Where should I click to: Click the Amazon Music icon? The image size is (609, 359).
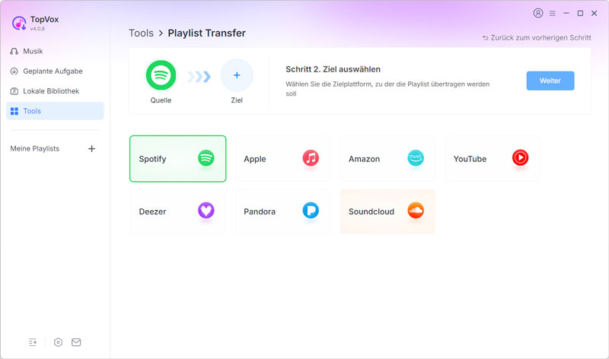pyautogui.click(x=416, y=157)
